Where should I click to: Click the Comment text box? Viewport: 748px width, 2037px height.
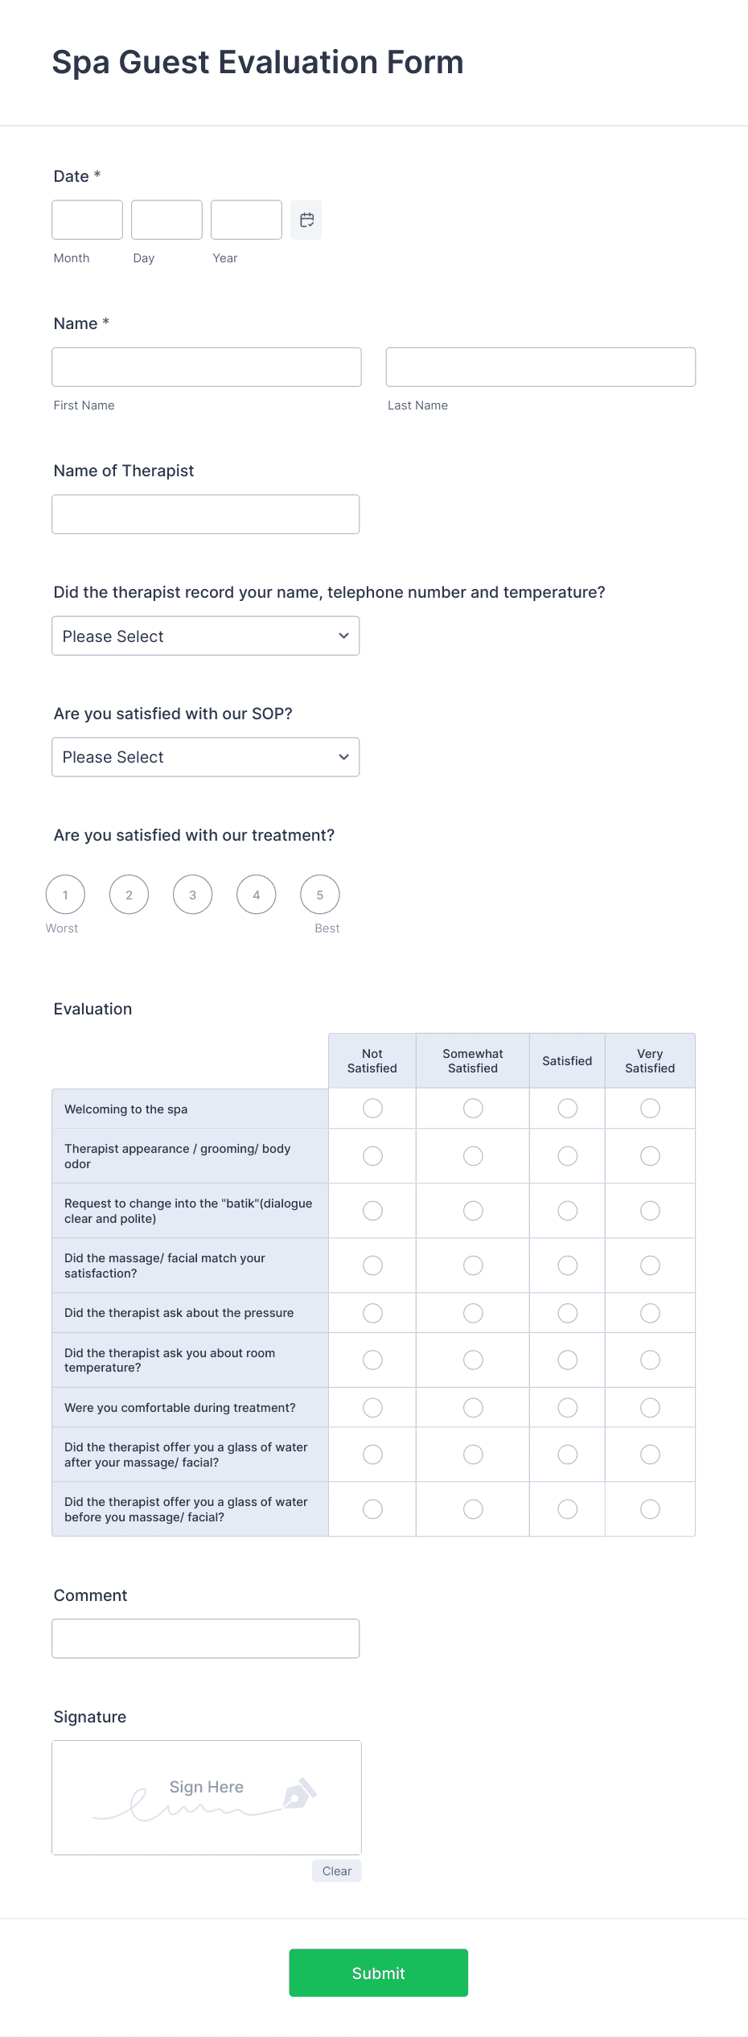click(x=206, y=1639)
